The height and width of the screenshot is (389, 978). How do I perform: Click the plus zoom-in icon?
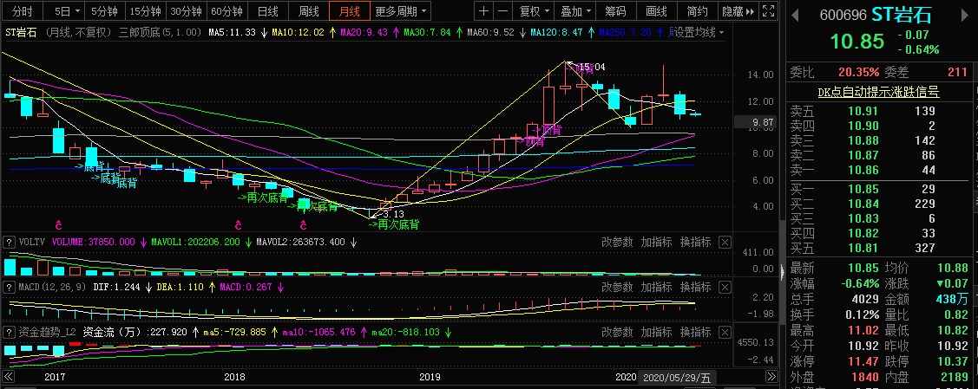pyautogui.click(x=484, y=11)
